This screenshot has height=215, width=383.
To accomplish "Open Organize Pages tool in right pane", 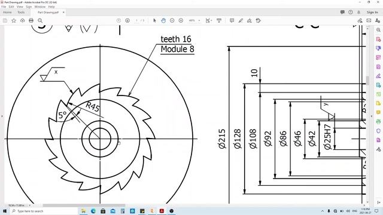I will click(378, 57).
